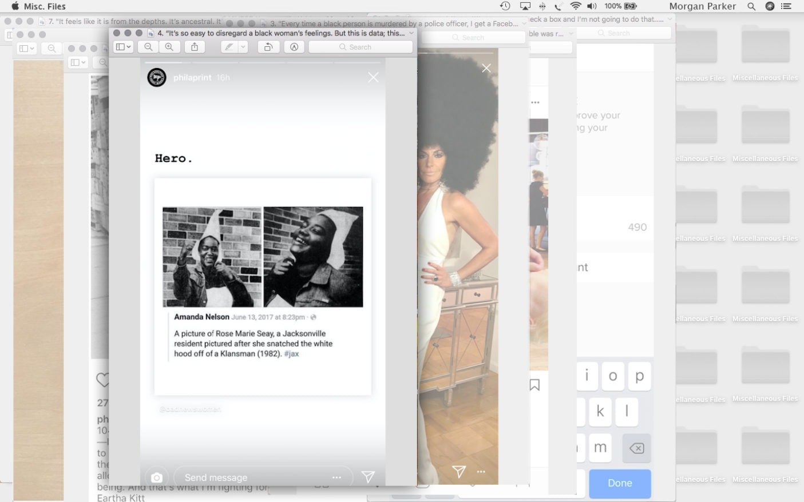Open Notification Center list icon
The height and width of the screenshot is (502, 804).
(786, 6)
